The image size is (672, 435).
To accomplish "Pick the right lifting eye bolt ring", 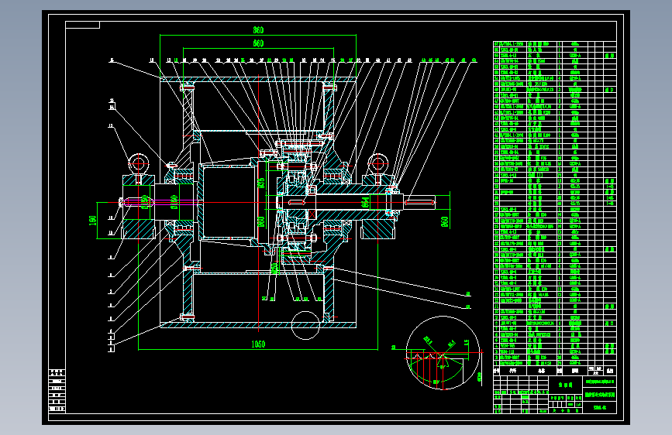I will pos(378,163).
